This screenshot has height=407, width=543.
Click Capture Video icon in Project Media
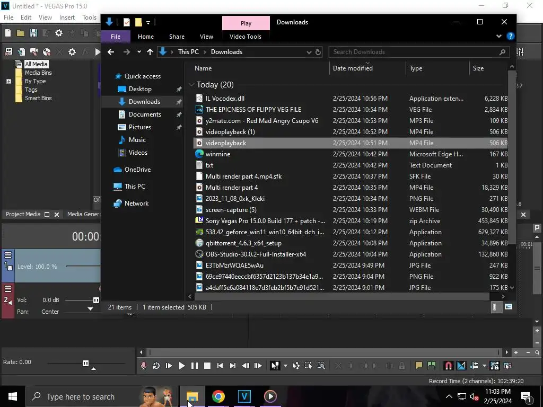34,52
